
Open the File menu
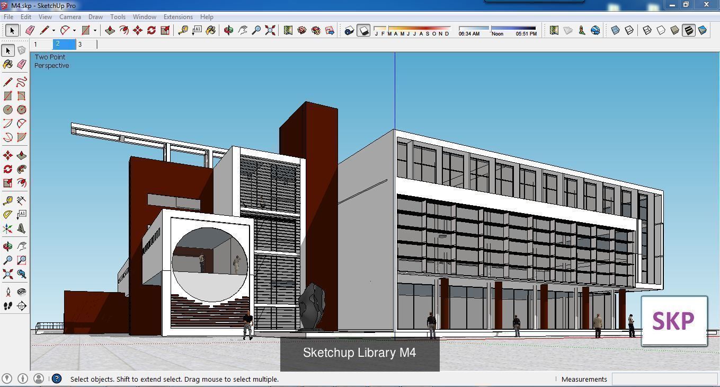[x=8, y=16]
